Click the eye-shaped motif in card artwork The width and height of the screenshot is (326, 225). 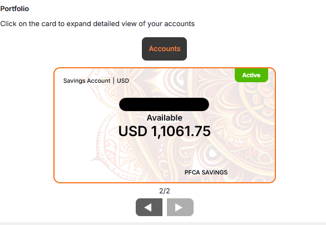(x=212, y=153)
